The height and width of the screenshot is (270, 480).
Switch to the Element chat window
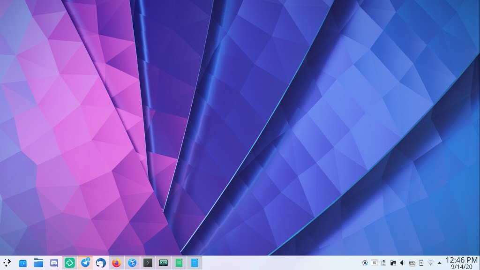coord(70,263)
